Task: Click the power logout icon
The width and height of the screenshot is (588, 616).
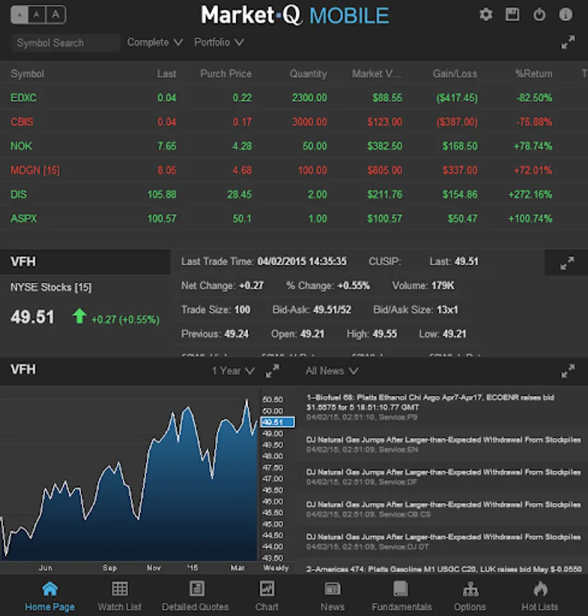Action: pos(539,15)
